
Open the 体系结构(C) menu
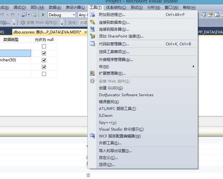[x=116, y=8]
